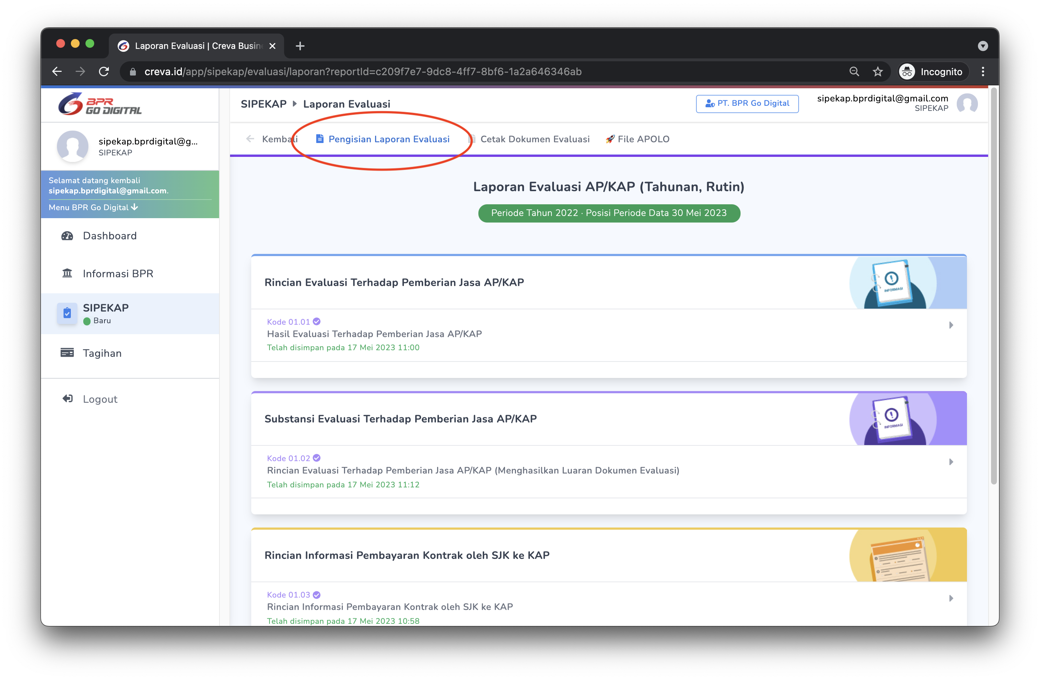Close the Laporan Evaluasi browser tab
This screenshot has height=680, width=1040.
click(272, 46)
